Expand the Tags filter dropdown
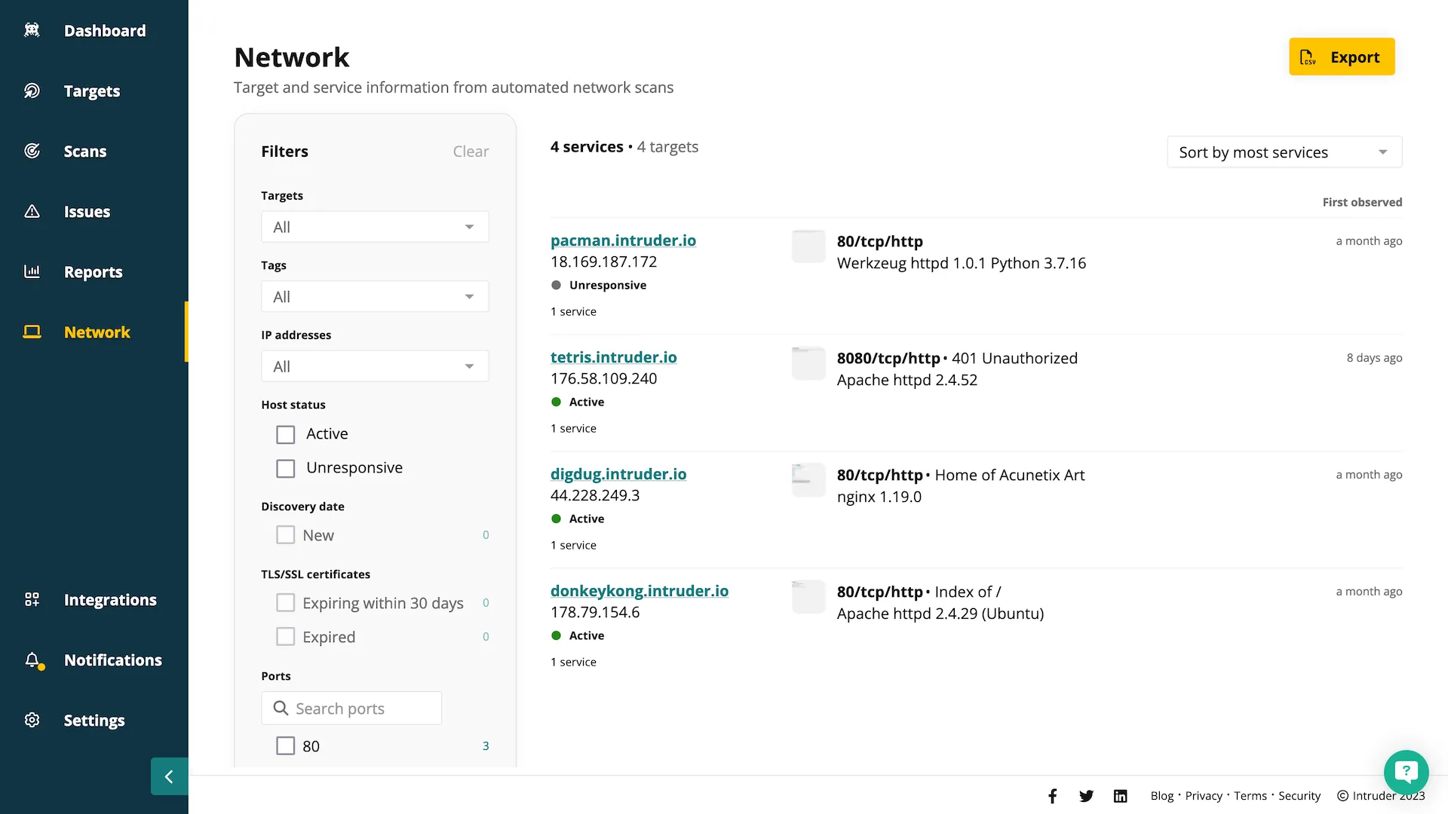The width and height of the screenshot is (1448, 814). [x=374, y=296]
